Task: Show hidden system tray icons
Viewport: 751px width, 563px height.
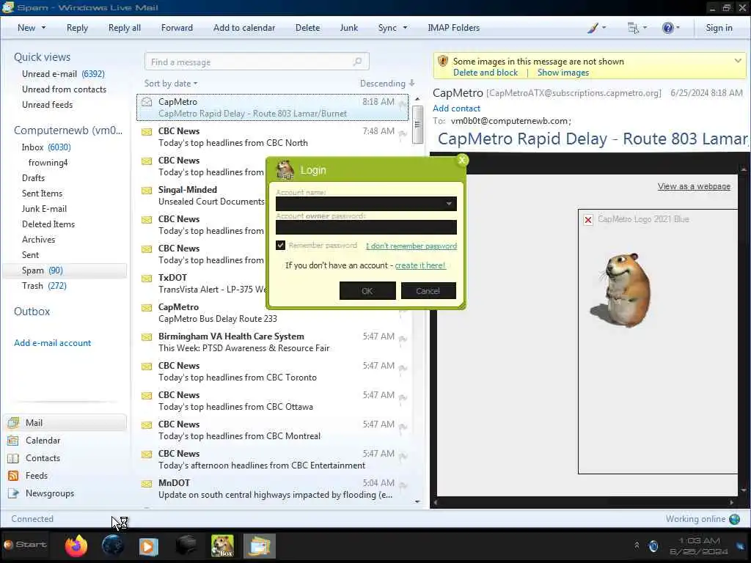Action: (x=637, y=545)
